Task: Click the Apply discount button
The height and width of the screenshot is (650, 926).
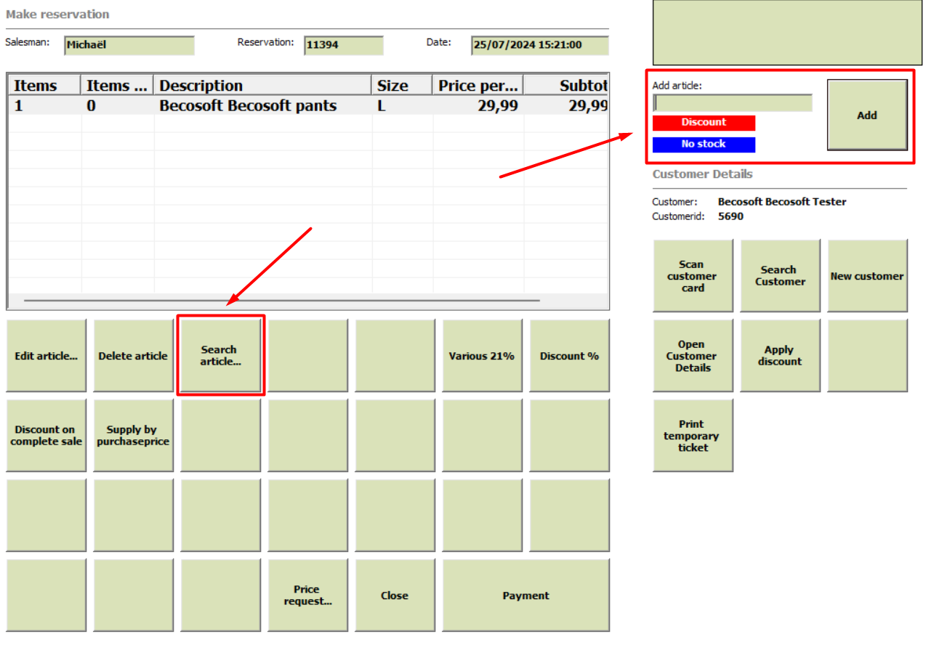Action: [781, 356]
